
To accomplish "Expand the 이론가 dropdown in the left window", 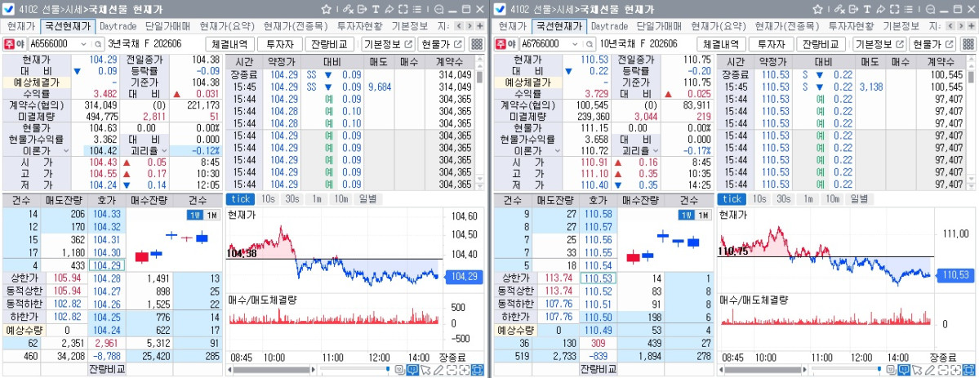I will [x=65, y=150].
